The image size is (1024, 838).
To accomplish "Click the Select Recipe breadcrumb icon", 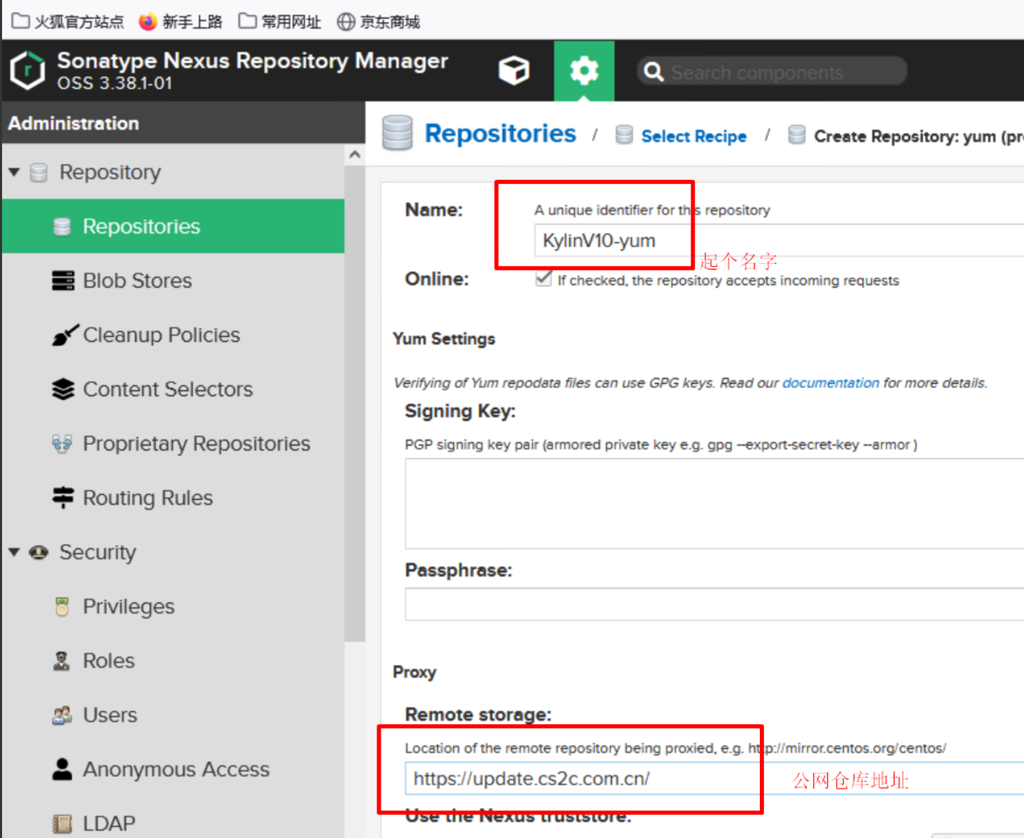I will point(623,135).
